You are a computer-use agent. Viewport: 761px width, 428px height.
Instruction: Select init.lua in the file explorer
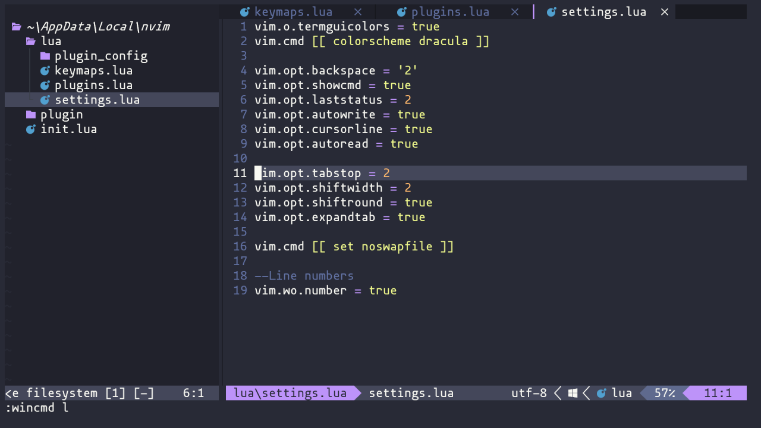click(x=69, y=129)
